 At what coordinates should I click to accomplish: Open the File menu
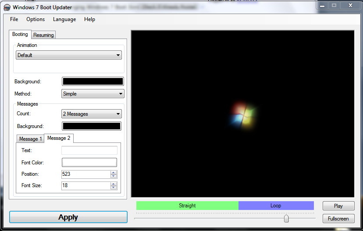click(x=14, y=19)
